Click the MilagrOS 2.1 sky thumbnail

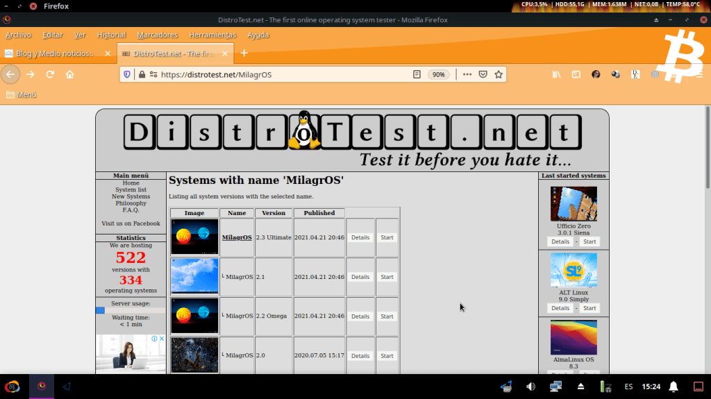tap(194, 276)
